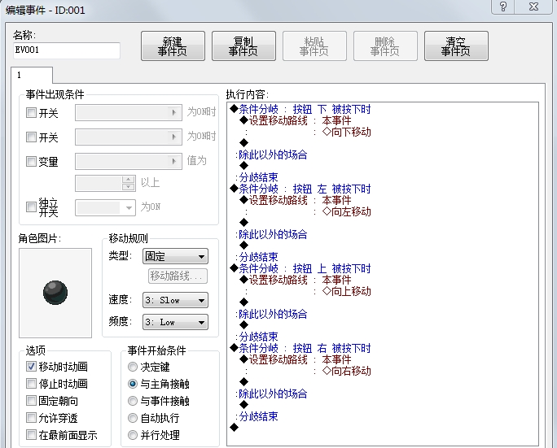This screenshot has height=448, width=557.
Task: Select the 向左移动 move route line
Action: (346, 211)
